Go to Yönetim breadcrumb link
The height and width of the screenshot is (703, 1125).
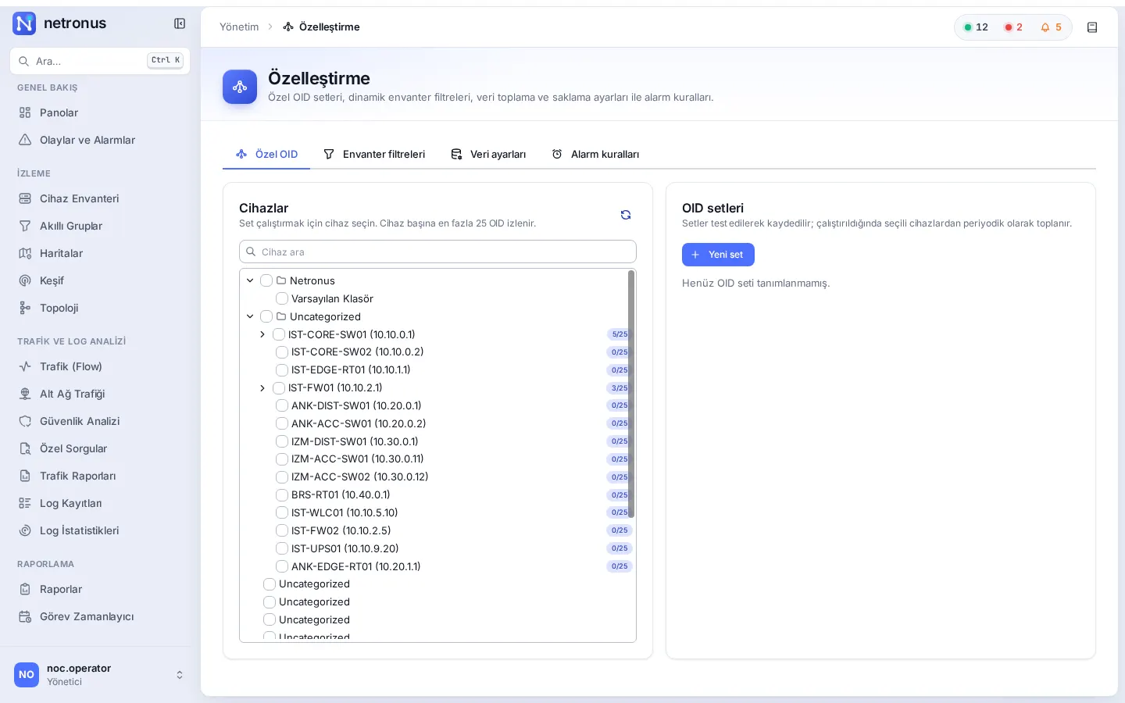pos(239,27)
